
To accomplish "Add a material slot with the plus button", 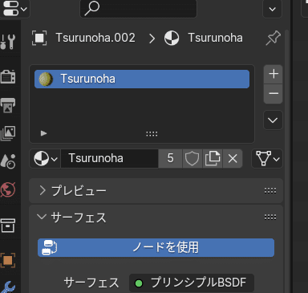I will (x=274, y=74).
